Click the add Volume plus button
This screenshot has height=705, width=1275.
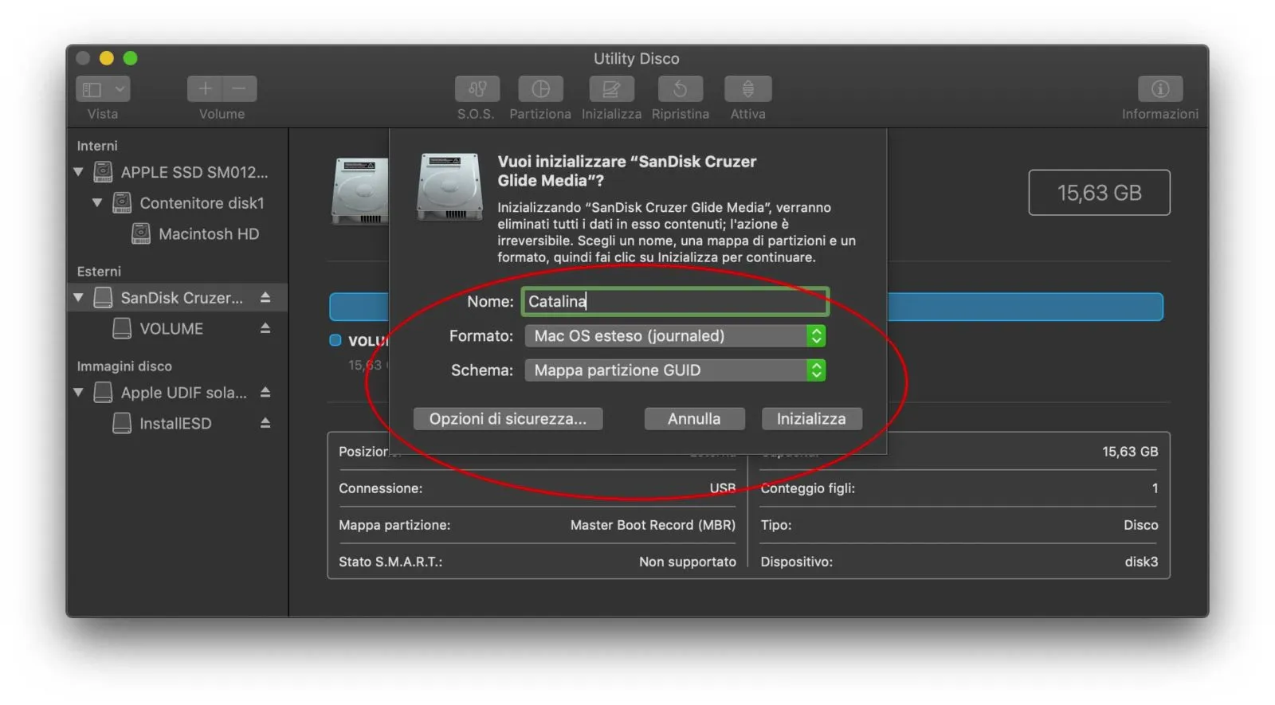coord(205,88)
